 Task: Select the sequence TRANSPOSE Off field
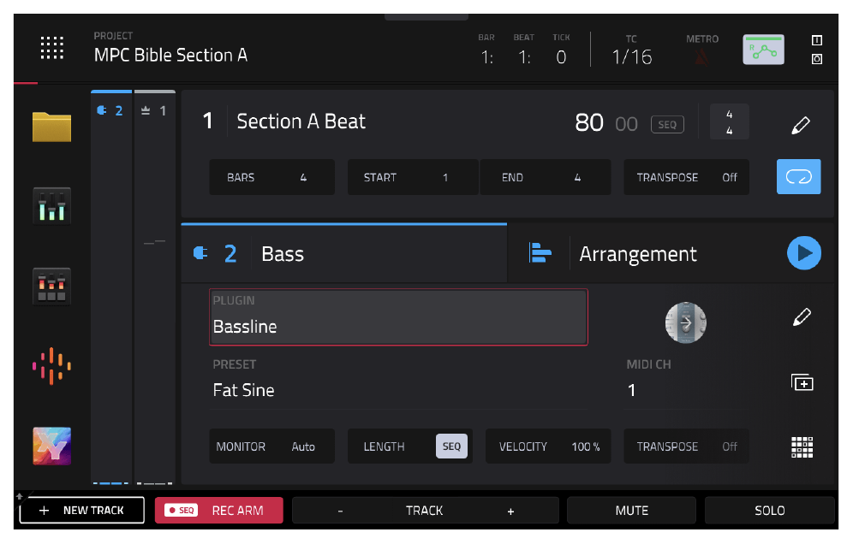pos(686,177)
